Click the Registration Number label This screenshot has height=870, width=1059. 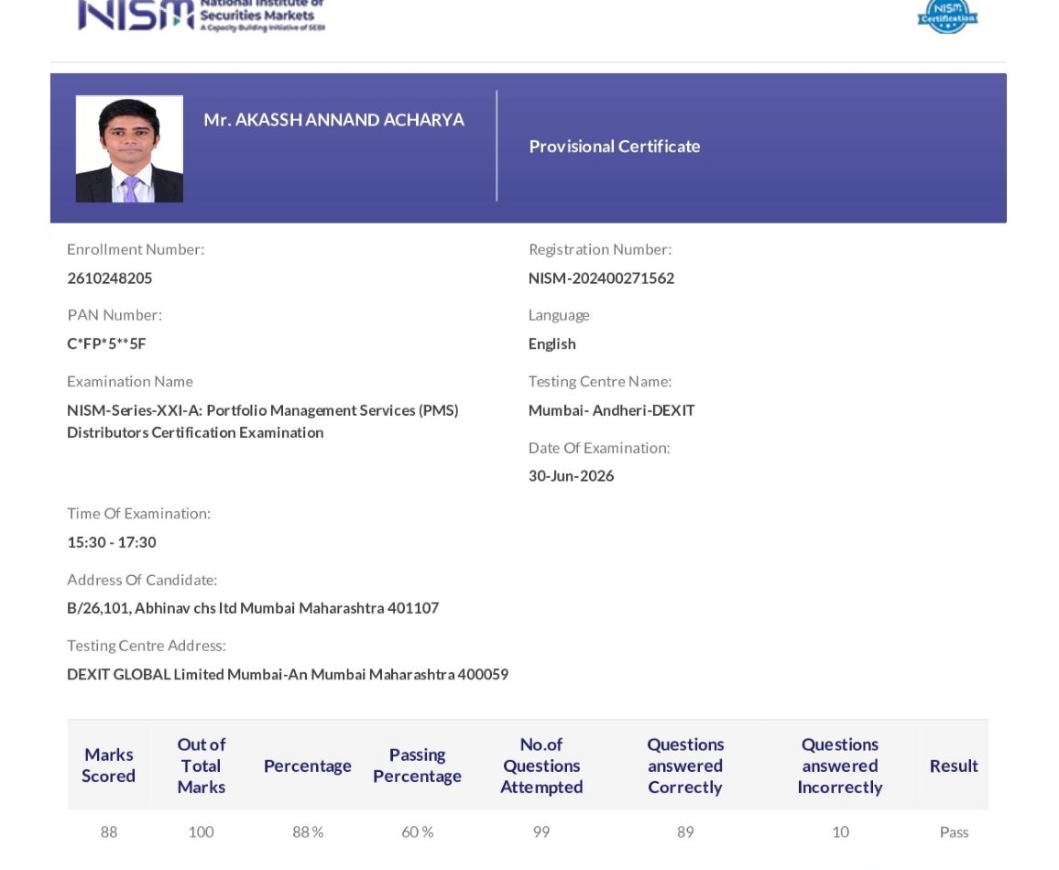600,249
